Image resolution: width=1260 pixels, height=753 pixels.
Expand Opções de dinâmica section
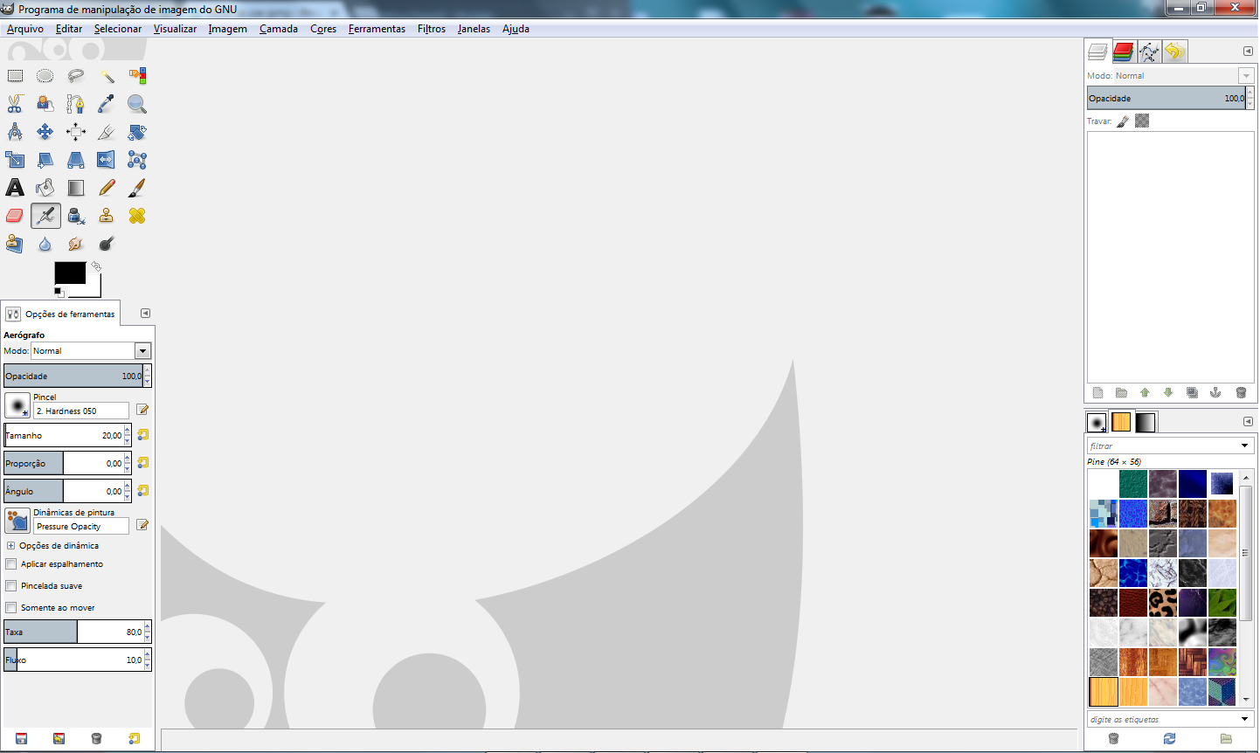[11, 546]
